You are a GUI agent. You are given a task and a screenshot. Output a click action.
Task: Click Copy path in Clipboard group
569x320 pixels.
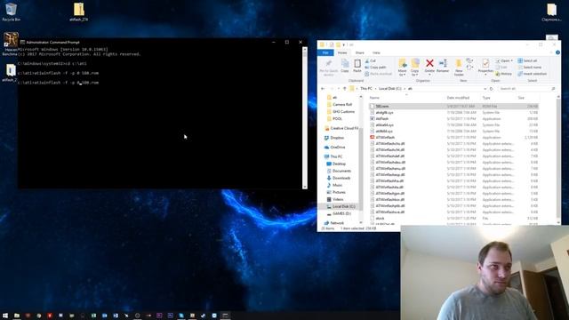coord(375,68)
